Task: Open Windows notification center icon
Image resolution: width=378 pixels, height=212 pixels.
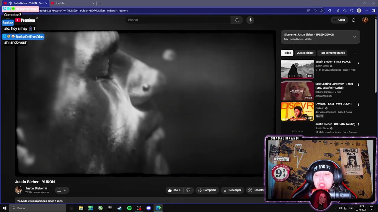Action: 372,208
